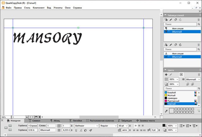Screen dimensions: 202x137
Task: Select the Голубой color swatch
Action: [x=181, y=92]
